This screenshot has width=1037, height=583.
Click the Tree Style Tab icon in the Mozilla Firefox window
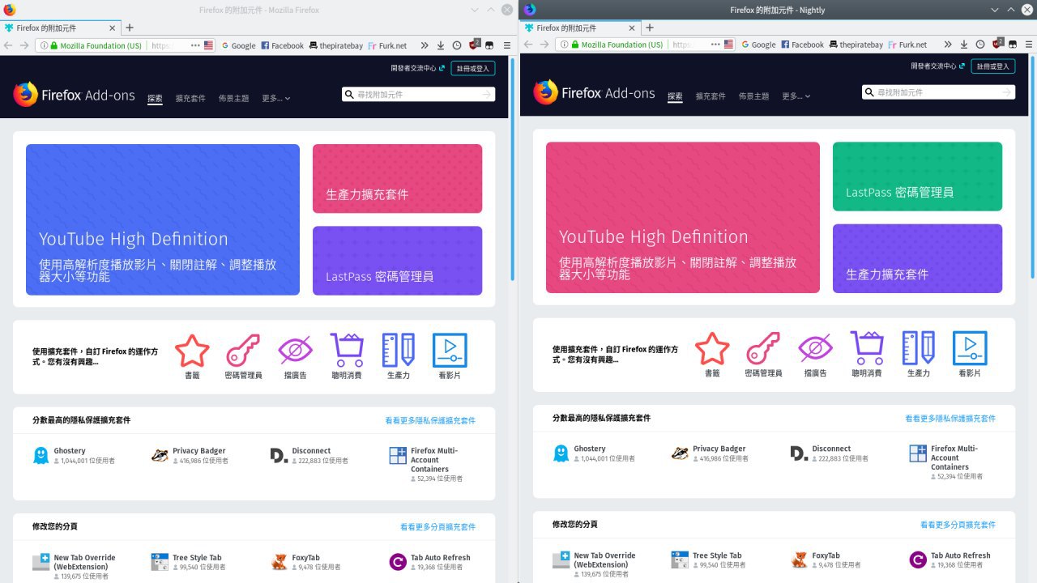[160, 562]
